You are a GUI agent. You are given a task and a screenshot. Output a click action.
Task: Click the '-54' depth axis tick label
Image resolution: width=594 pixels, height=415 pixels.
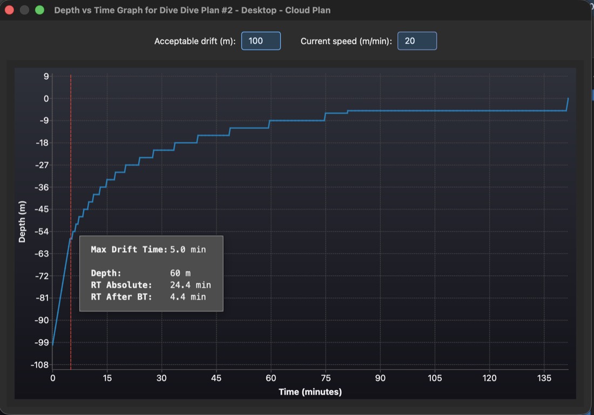click(x=42, y=231)
